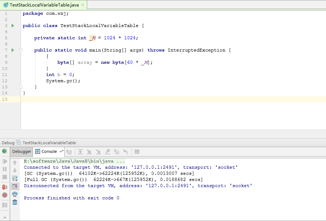This screenshot has height=221, width=326.
Task: Click the Step Into icon
Action: [x=89, y=152]
